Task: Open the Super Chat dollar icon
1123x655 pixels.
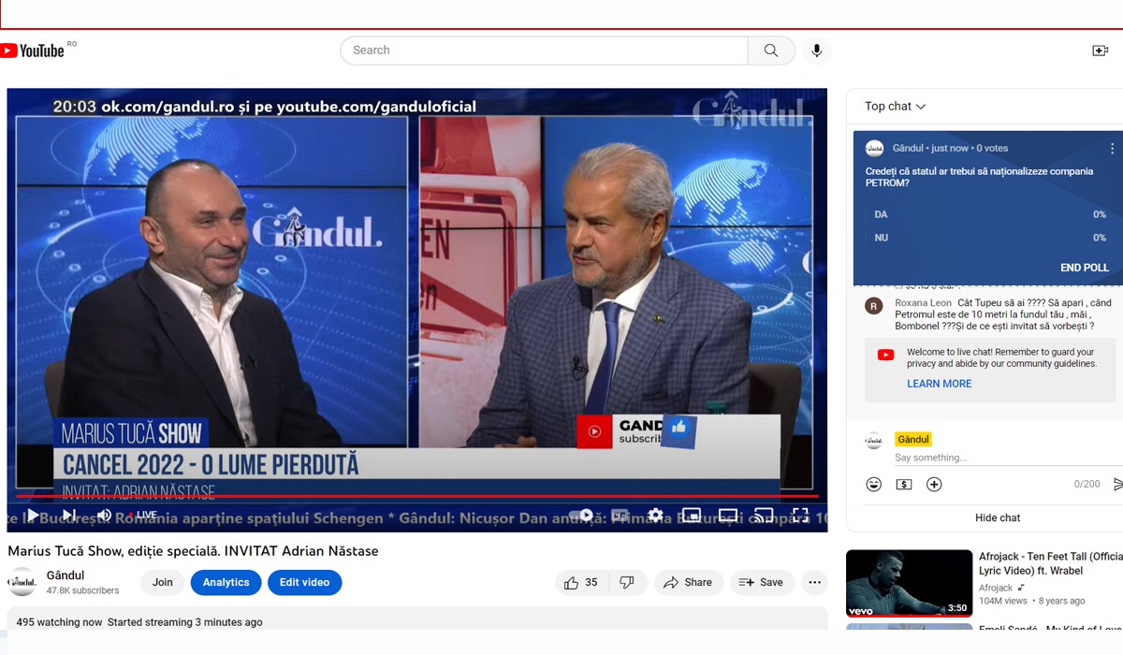Action: click(x=903, y=484)
